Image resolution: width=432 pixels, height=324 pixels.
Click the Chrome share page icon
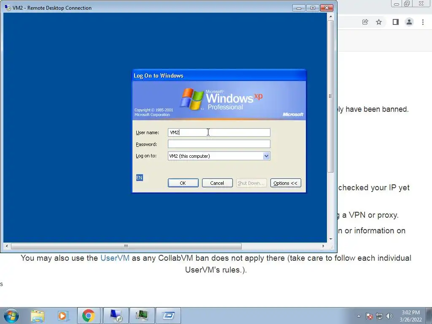[365, 22]
